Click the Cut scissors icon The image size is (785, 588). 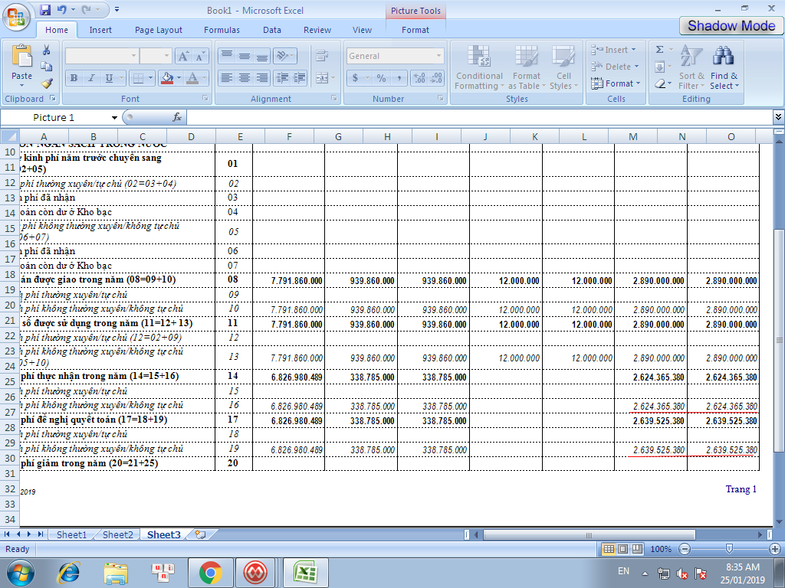[x=47, y=50]
